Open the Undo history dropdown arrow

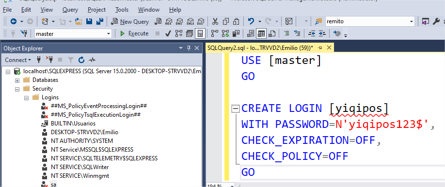click(x=259, y=22)
